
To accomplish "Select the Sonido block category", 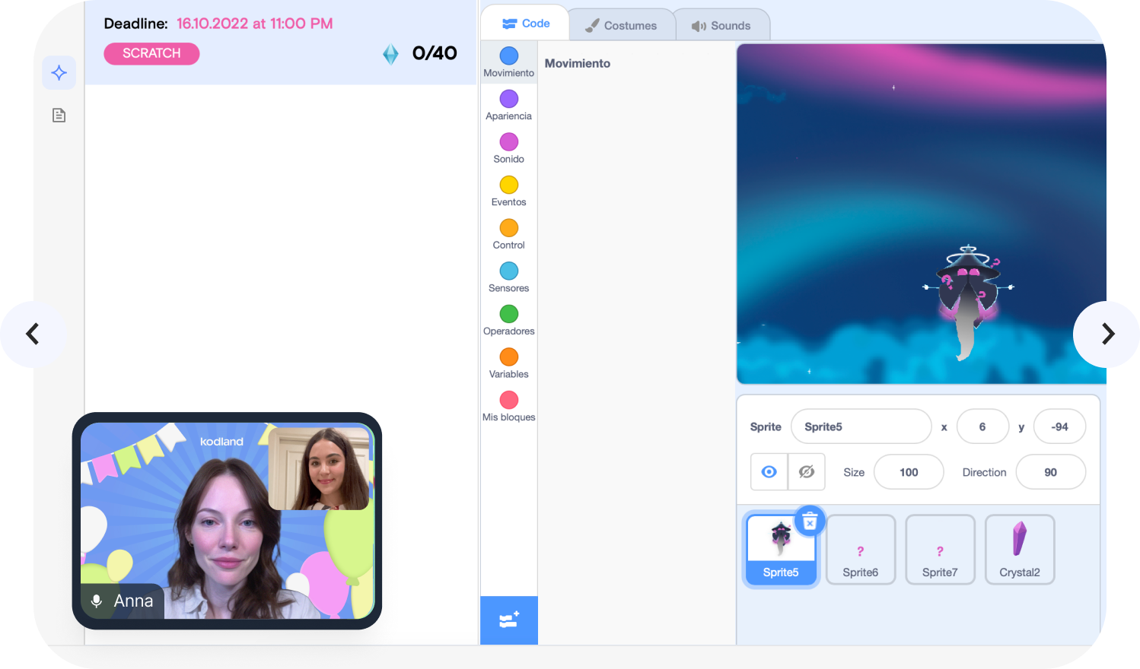I will [x=508, y=148].
